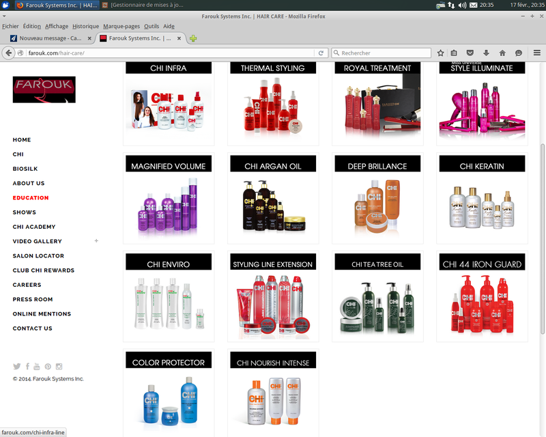Open the CHI ENVIRO product thumbnail
This screenshot has width=546, height=437.
(169, 296)
